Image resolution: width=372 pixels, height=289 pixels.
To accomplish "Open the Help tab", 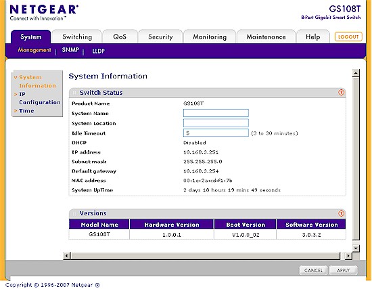I will [x=313, y=37].
